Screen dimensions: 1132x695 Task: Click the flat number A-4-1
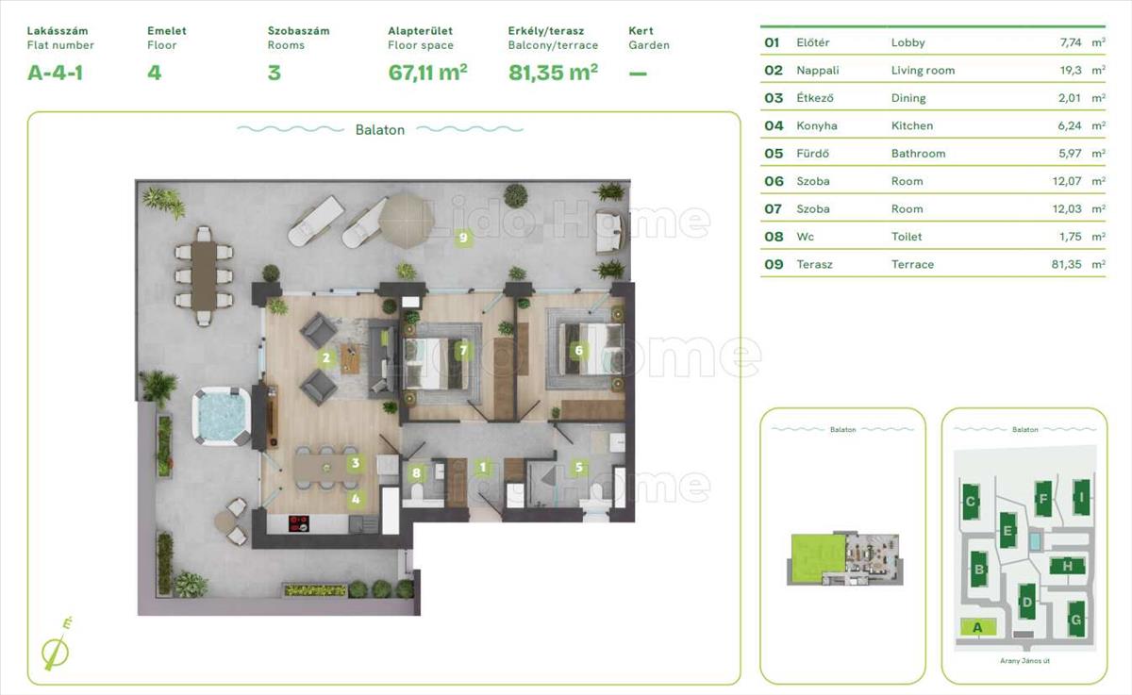(x=56, y=73)
